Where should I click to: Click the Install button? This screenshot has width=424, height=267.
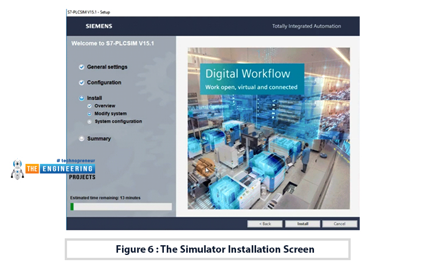(x=303, y=223)
